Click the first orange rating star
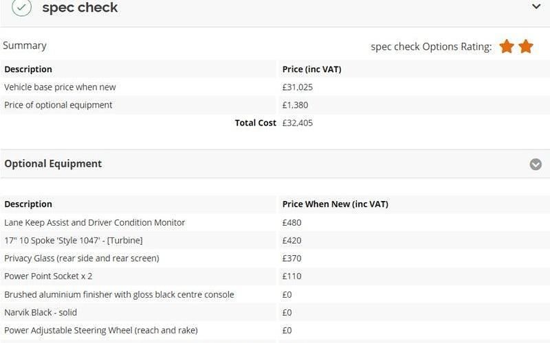Image resolution: width=550 pixels, height=343 pixels. pyautogui.click(x=507, y=47)
